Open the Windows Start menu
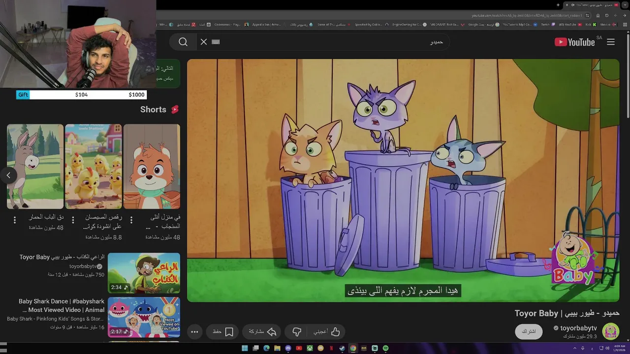Screen dimensions: 630x354 point(245,348)
